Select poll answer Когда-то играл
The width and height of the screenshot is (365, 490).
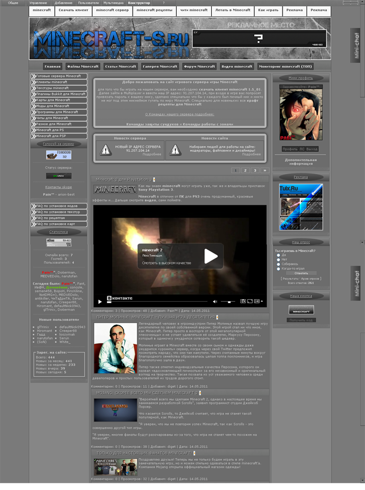pos(278,269)
